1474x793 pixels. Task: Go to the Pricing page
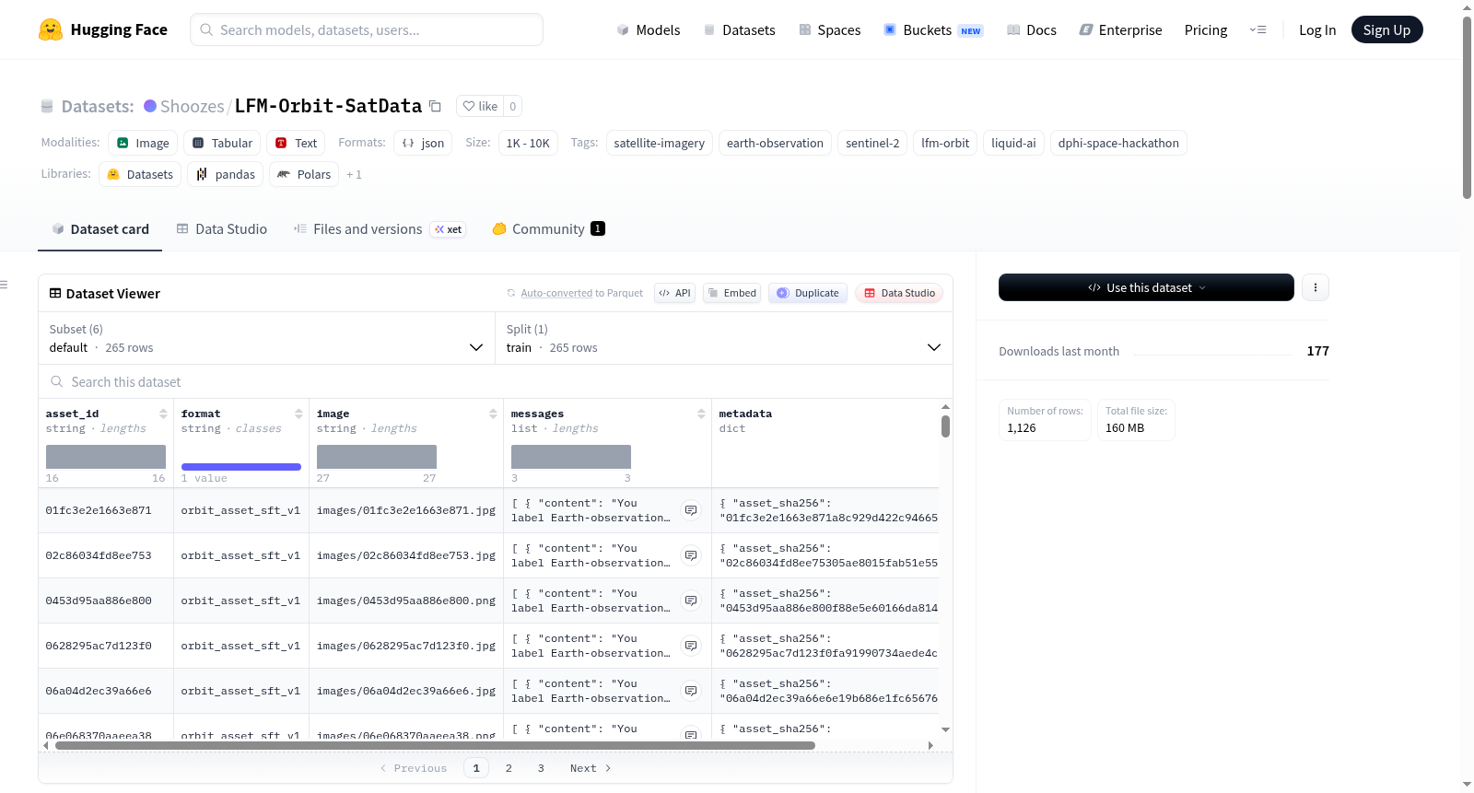click(1206, 29)
